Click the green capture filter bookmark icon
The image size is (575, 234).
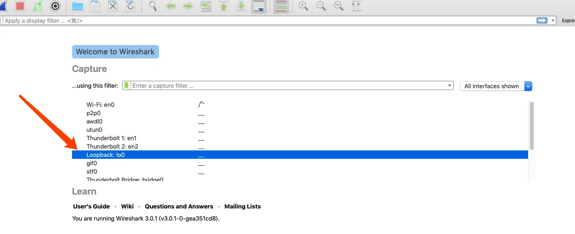pyautogui.click(x=126, y=85)
